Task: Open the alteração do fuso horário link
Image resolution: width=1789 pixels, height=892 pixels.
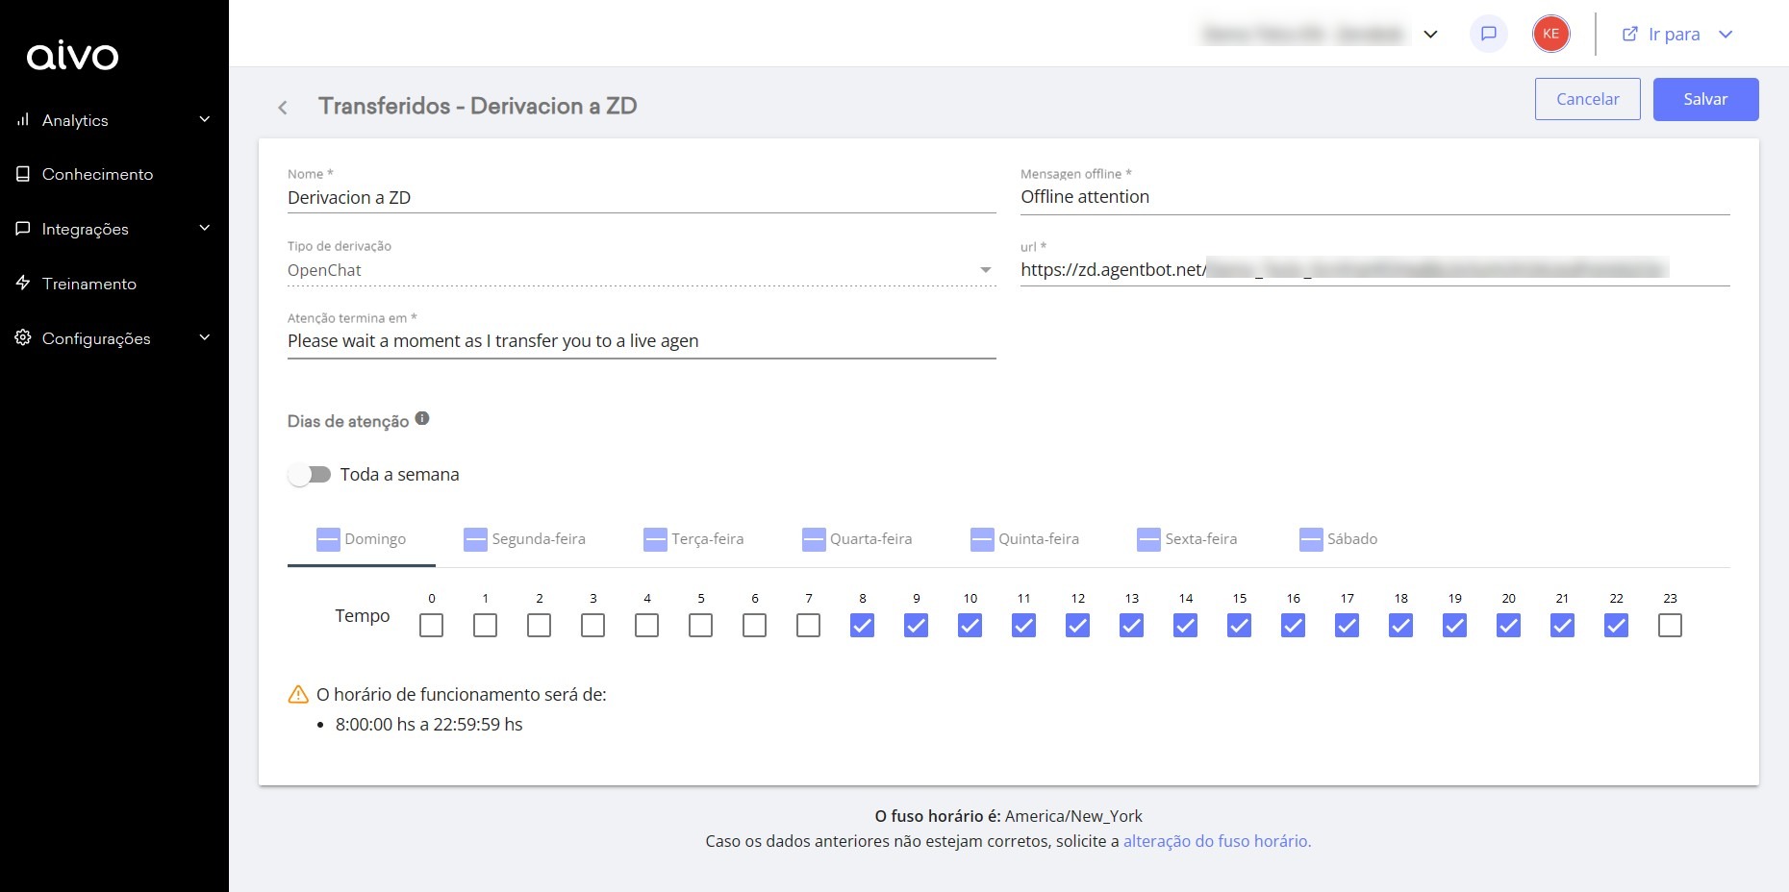Action: click(1217, 841)
